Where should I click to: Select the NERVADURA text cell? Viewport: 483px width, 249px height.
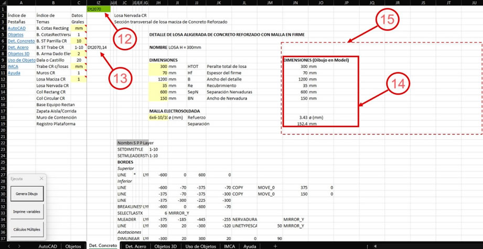tap(244, 220)
